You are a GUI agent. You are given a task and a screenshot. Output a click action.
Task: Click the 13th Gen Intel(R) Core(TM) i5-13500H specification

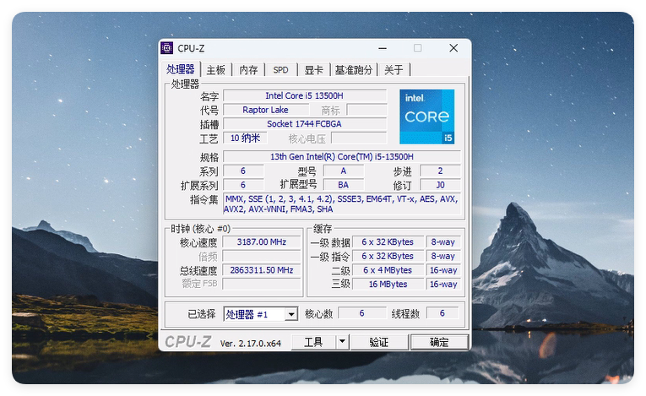point(341,156)
